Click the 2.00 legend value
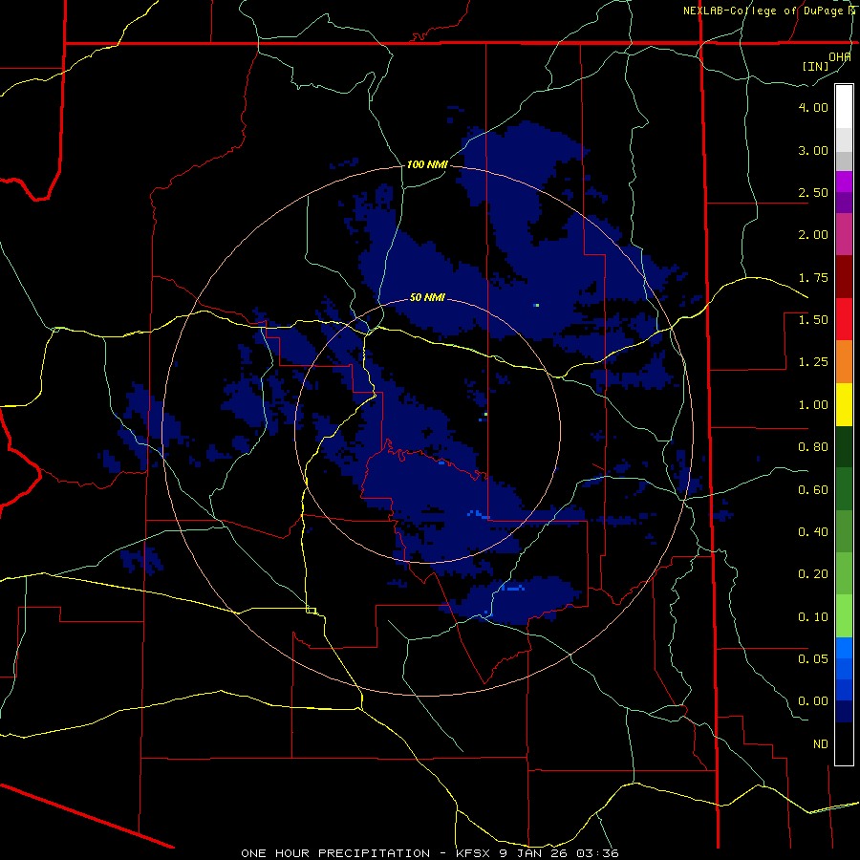This screenshot has width=860, height=860. 813,235
